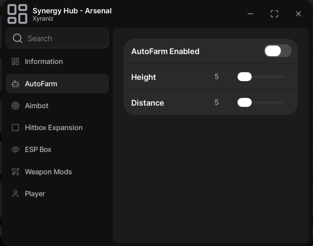Select the Player tab label
The image size is (313, 246).
tap(35, 194)
